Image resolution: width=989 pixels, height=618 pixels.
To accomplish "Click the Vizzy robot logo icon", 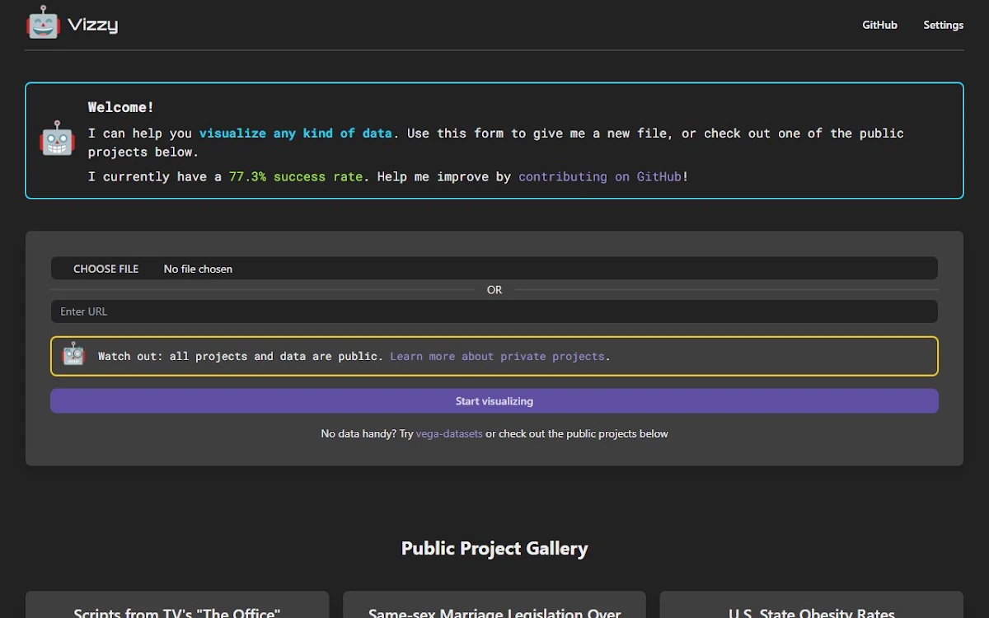I will click(x=43, y=23).
